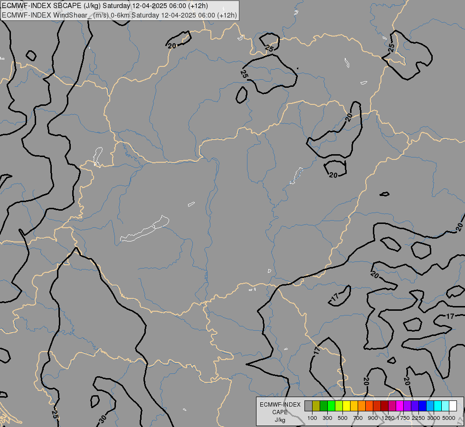Click legend value 2250

[x=418, y=418]
